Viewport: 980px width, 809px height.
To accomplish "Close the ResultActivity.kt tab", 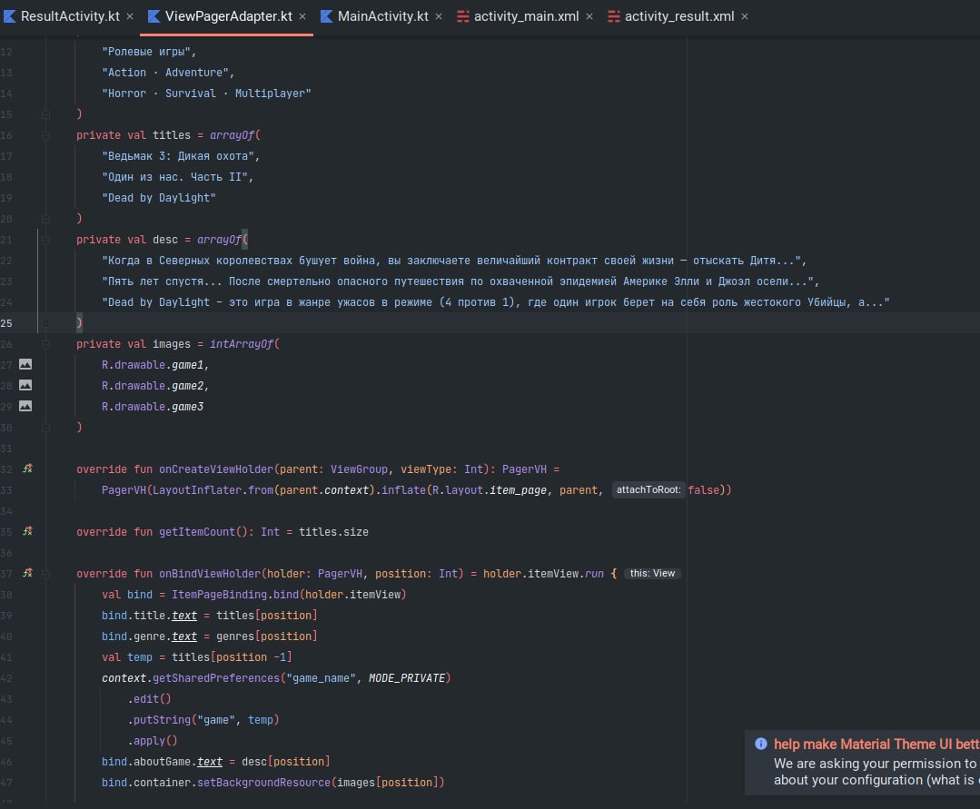I will [x=130, y=17].
